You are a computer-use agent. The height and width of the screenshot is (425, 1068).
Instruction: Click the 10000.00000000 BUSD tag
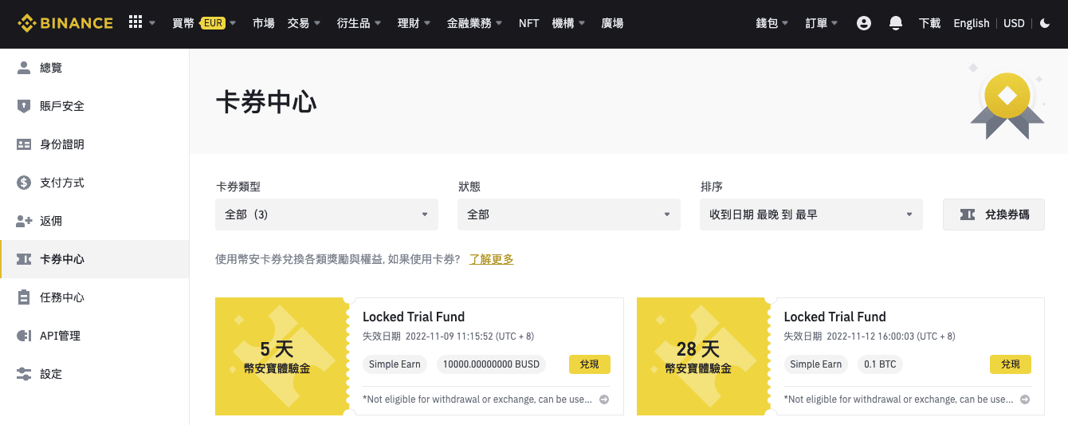491,364
